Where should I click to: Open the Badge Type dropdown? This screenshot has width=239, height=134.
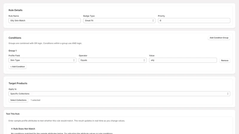pos(119,21)
